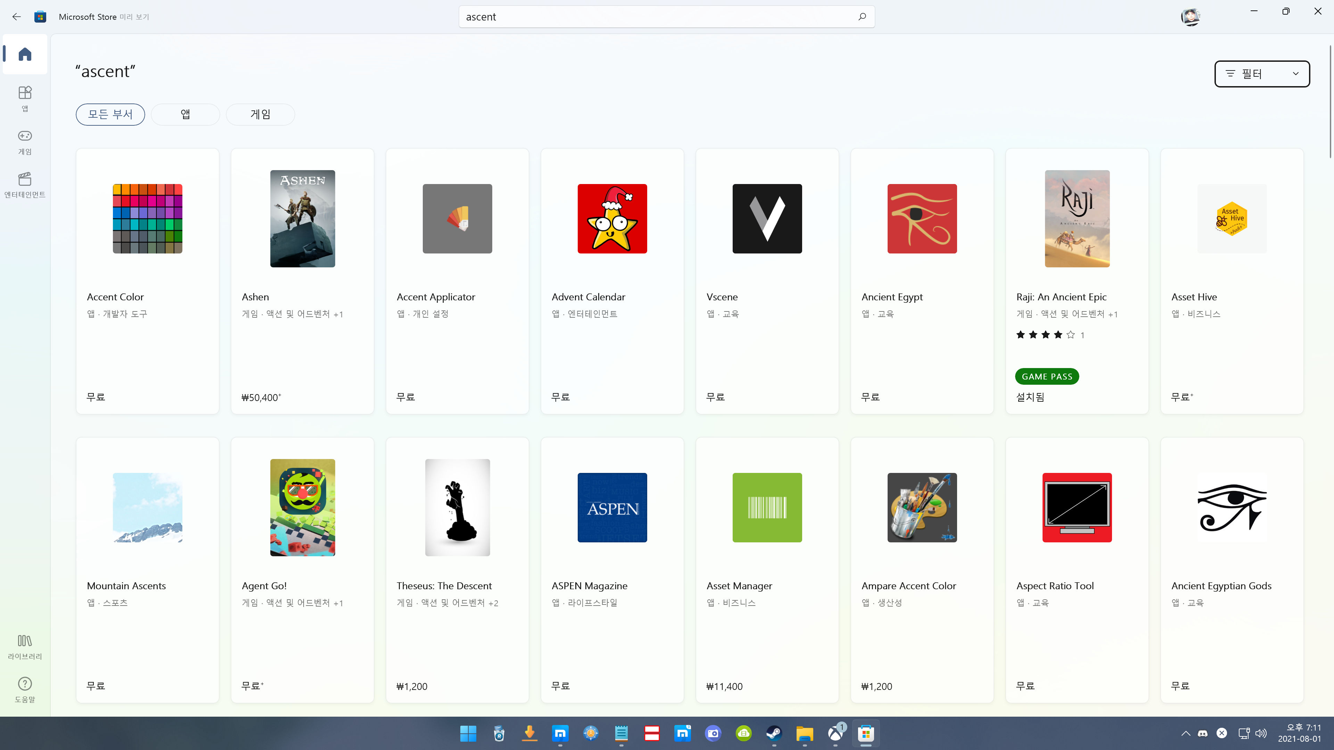The height and width of the screenshot is (750, 1334).
Task: Click the Ancient Egyptian Gods title
Action: tap(1221, 586)
